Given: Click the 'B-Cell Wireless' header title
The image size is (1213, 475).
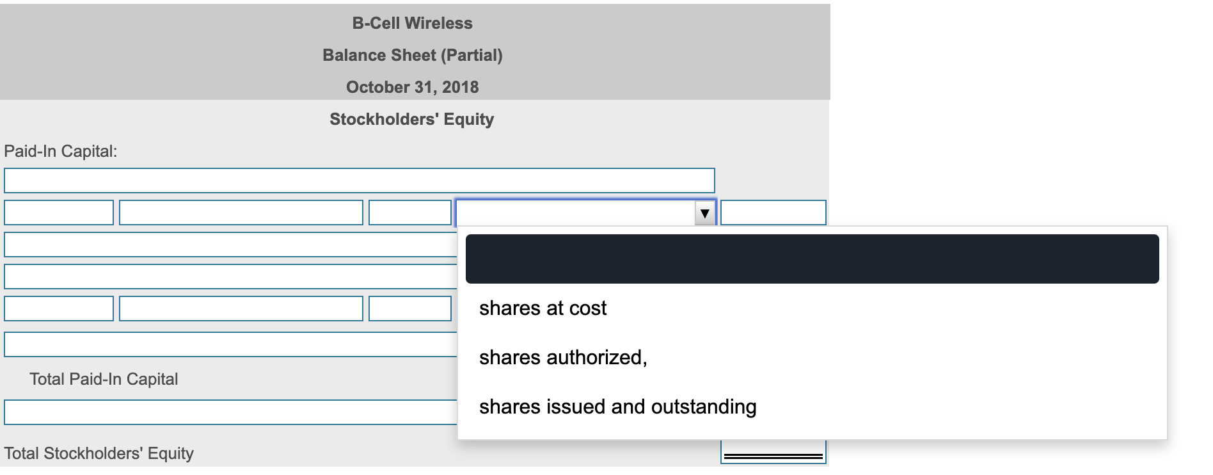Looking at the screenshot, I should [x=412, y=23].
